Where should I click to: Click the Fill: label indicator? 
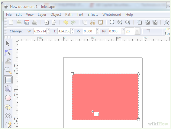[167, 29]
